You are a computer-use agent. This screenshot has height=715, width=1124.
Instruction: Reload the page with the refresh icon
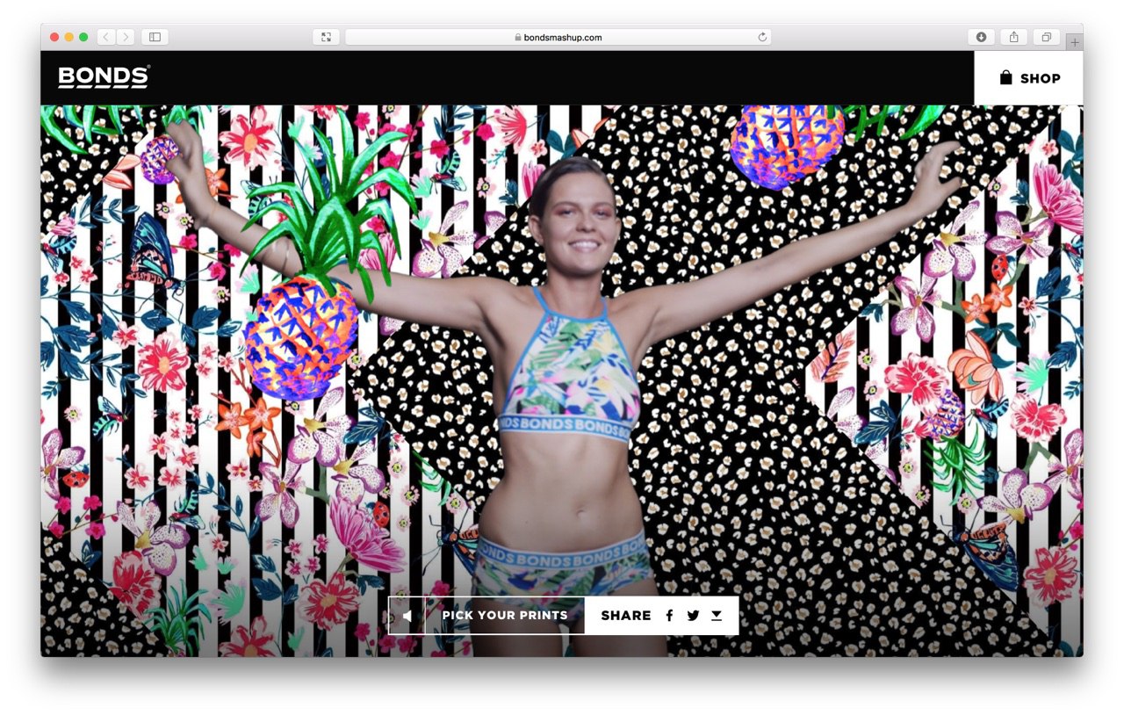click(762, 37)
